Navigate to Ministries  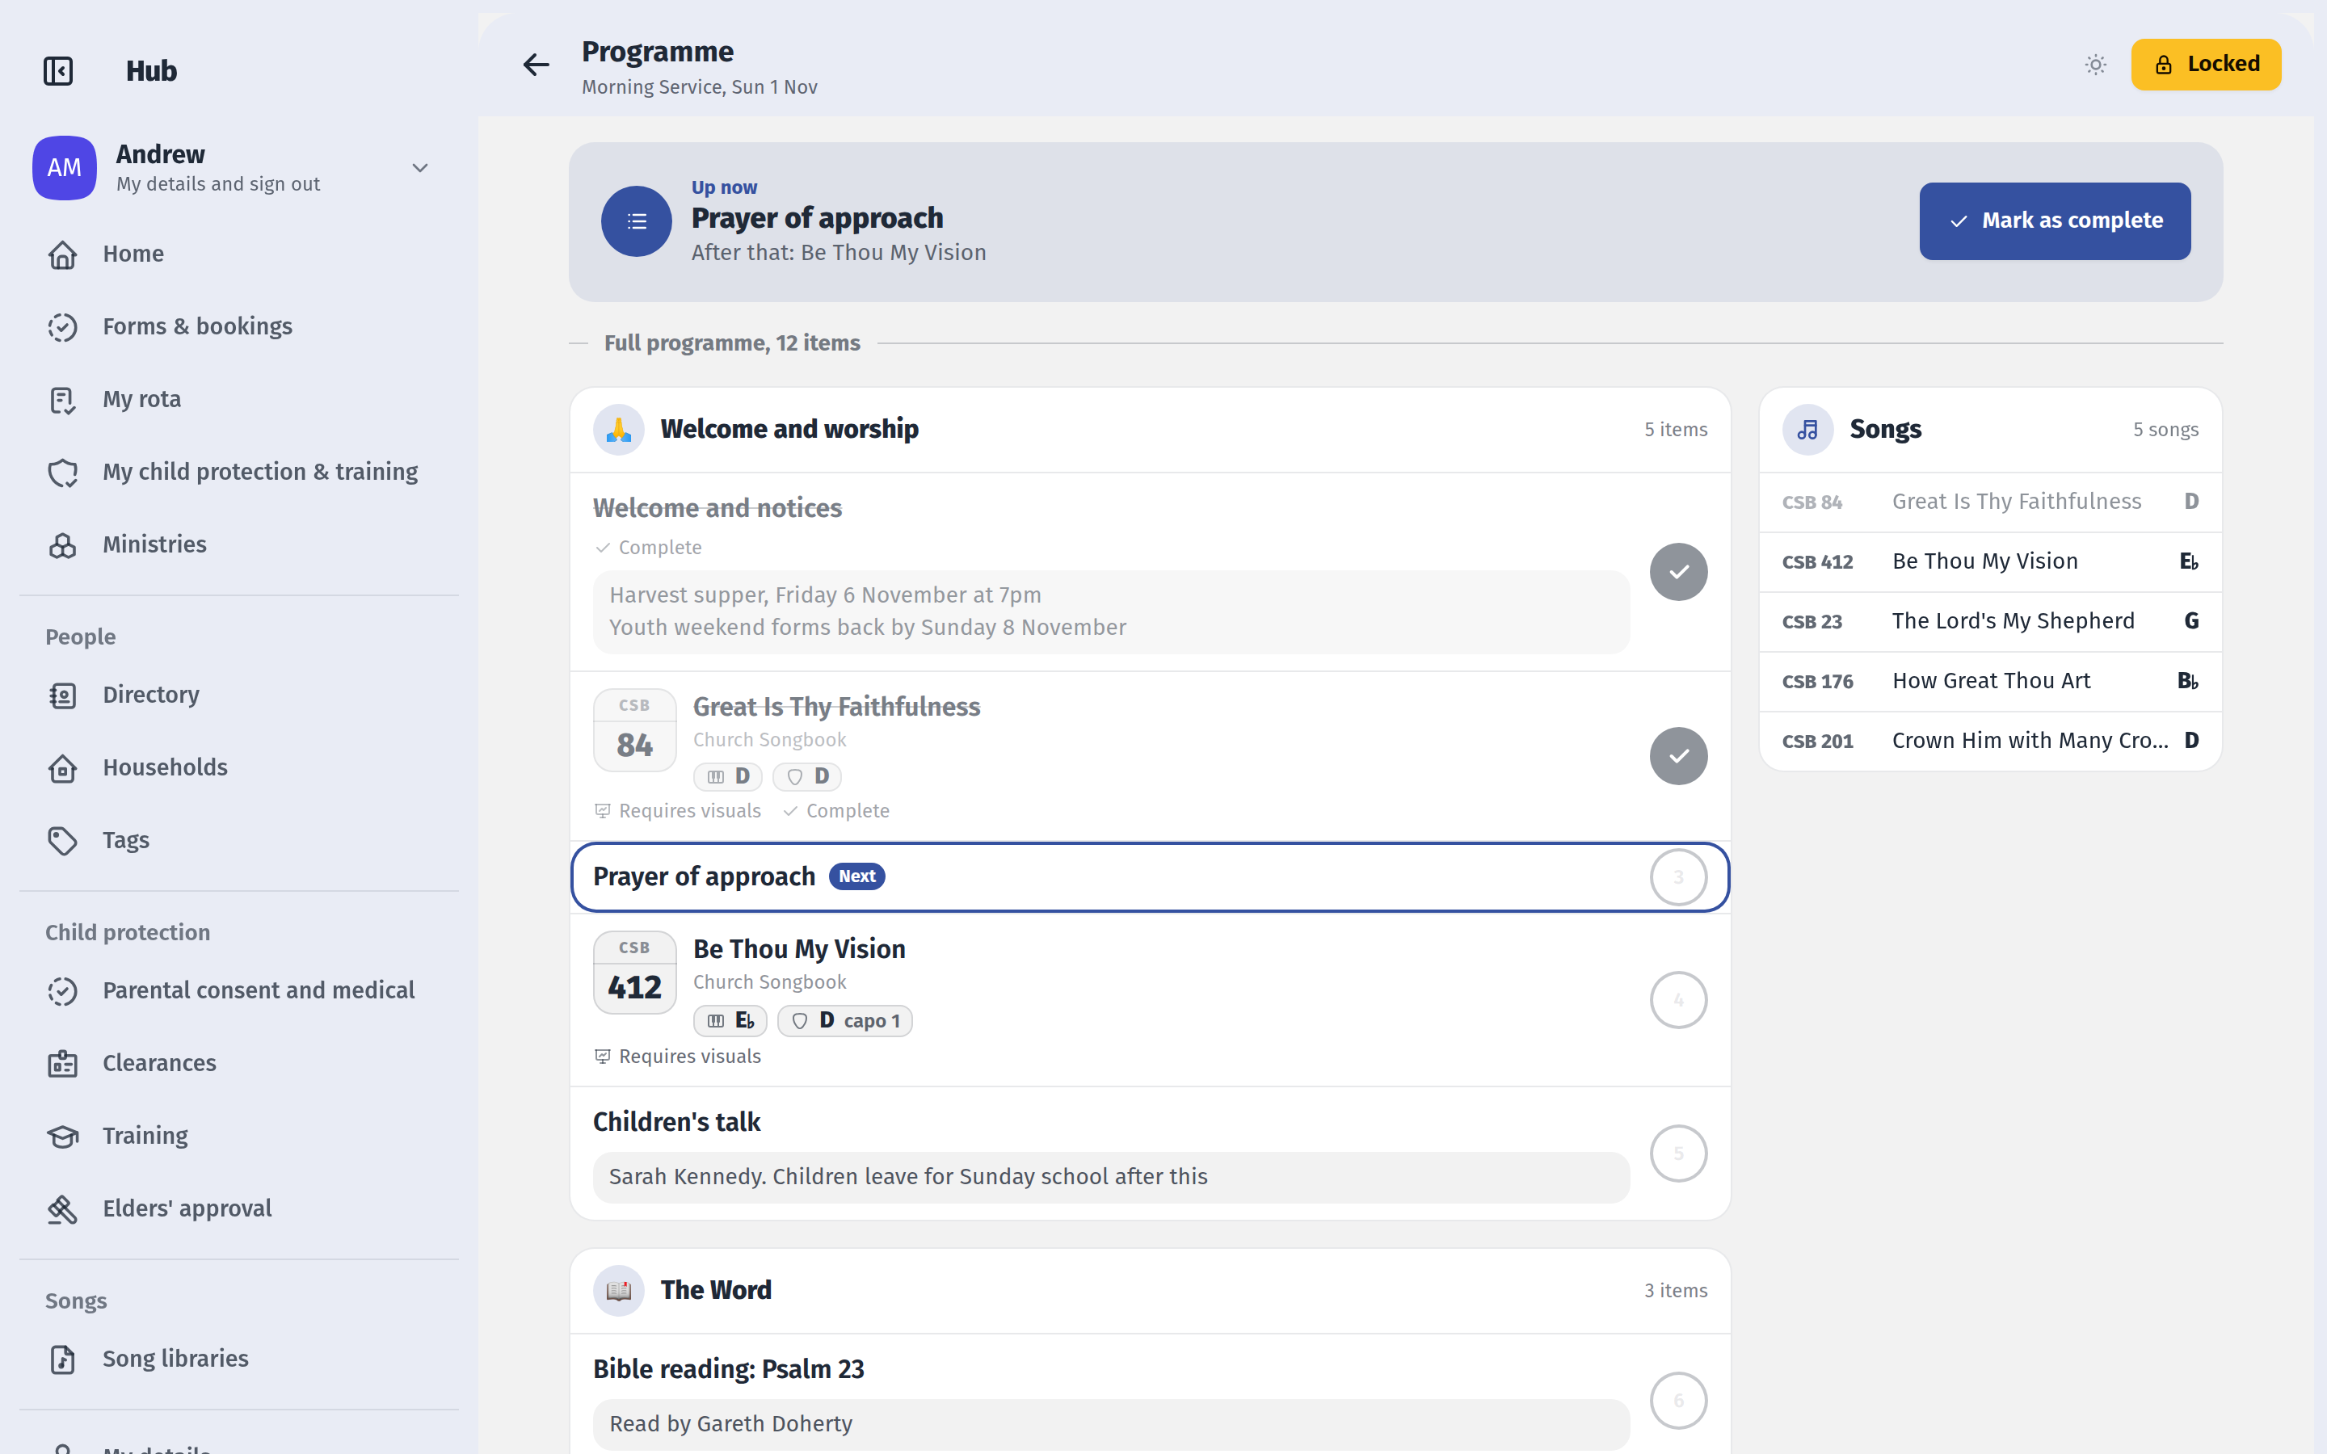point(238,544)
